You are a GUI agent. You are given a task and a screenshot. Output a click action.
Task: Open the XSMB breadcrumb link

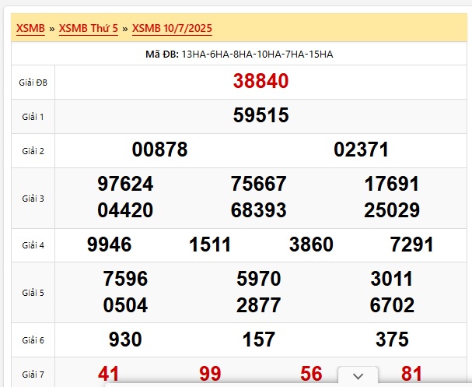(x=30, y=28)
